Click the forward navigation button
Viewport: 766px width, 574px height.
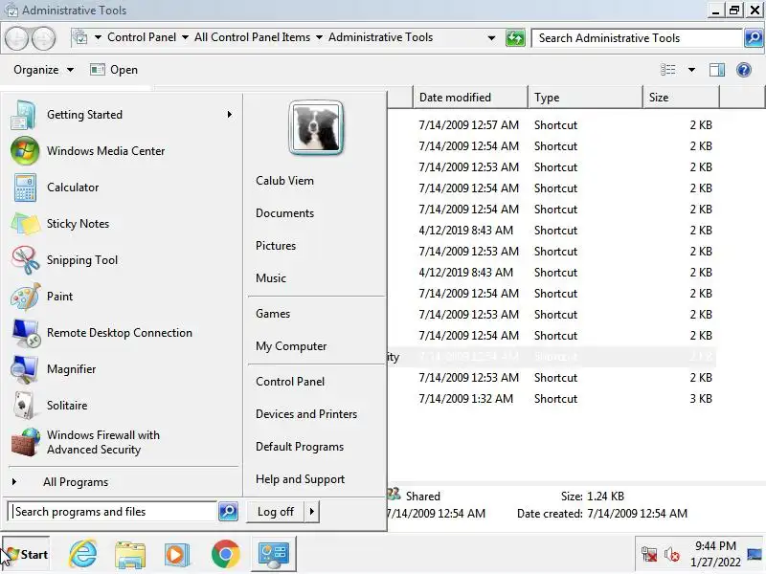pos(43,38)
